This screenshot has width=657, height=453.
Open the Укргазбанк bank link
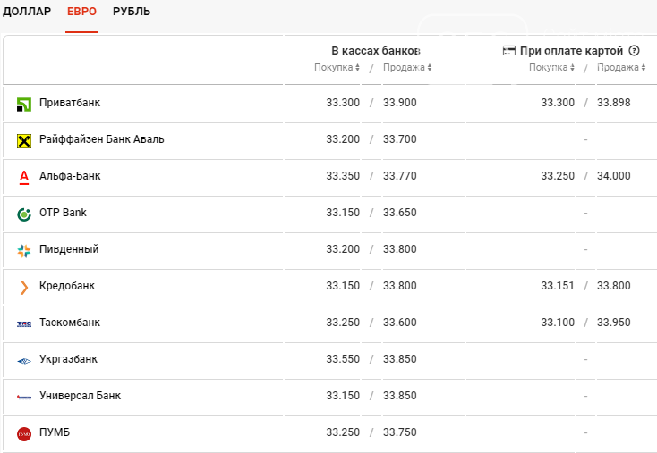(68, 359)
